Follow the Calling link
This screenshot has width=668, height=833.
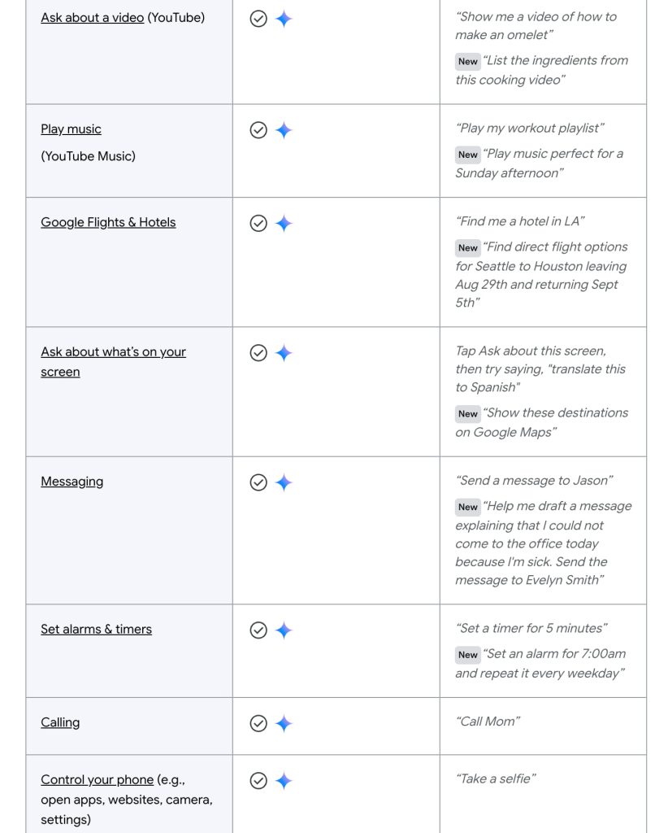click(60, 722)
